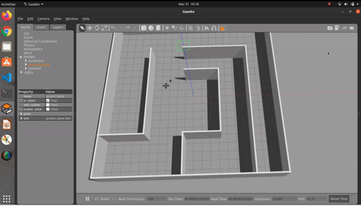Switch to the World tab
Viewport: 361px width, 207px height.
25,27
